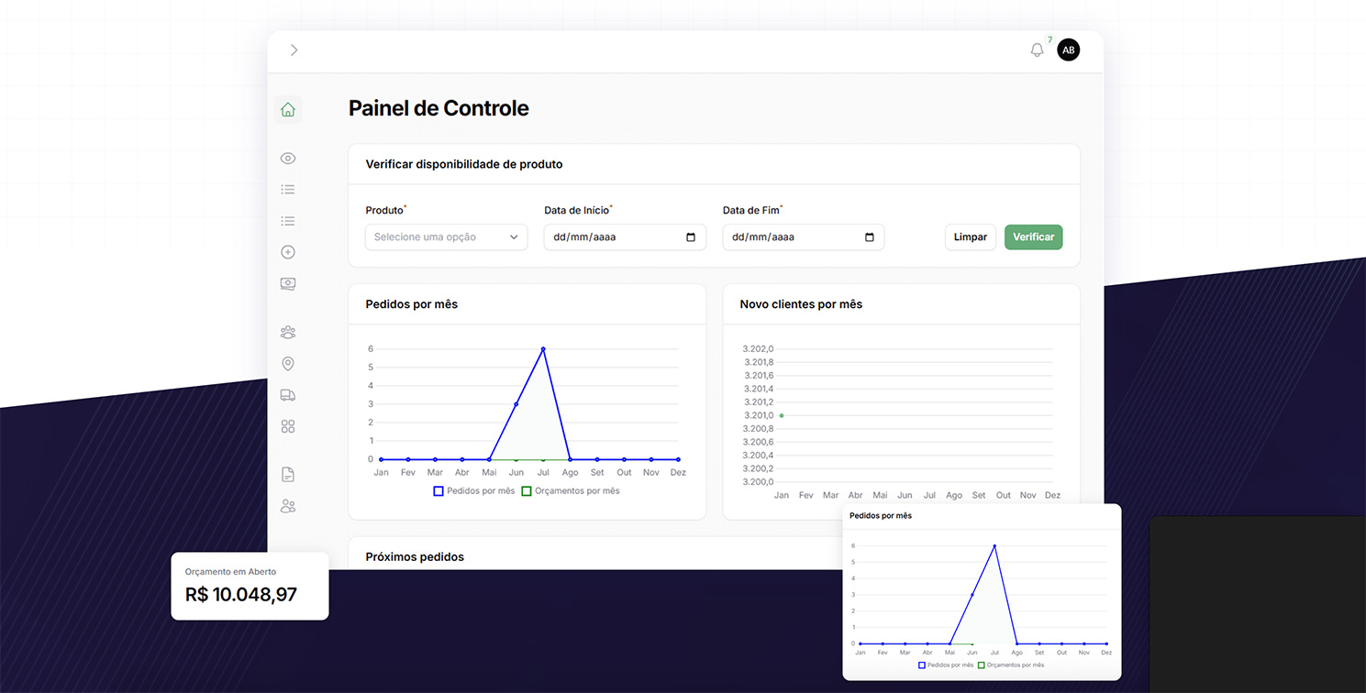Open notifications bell with badge 7
The height and width of the screenshot is (693, 1366).
pyautogui.click(x=1038, y=50)
